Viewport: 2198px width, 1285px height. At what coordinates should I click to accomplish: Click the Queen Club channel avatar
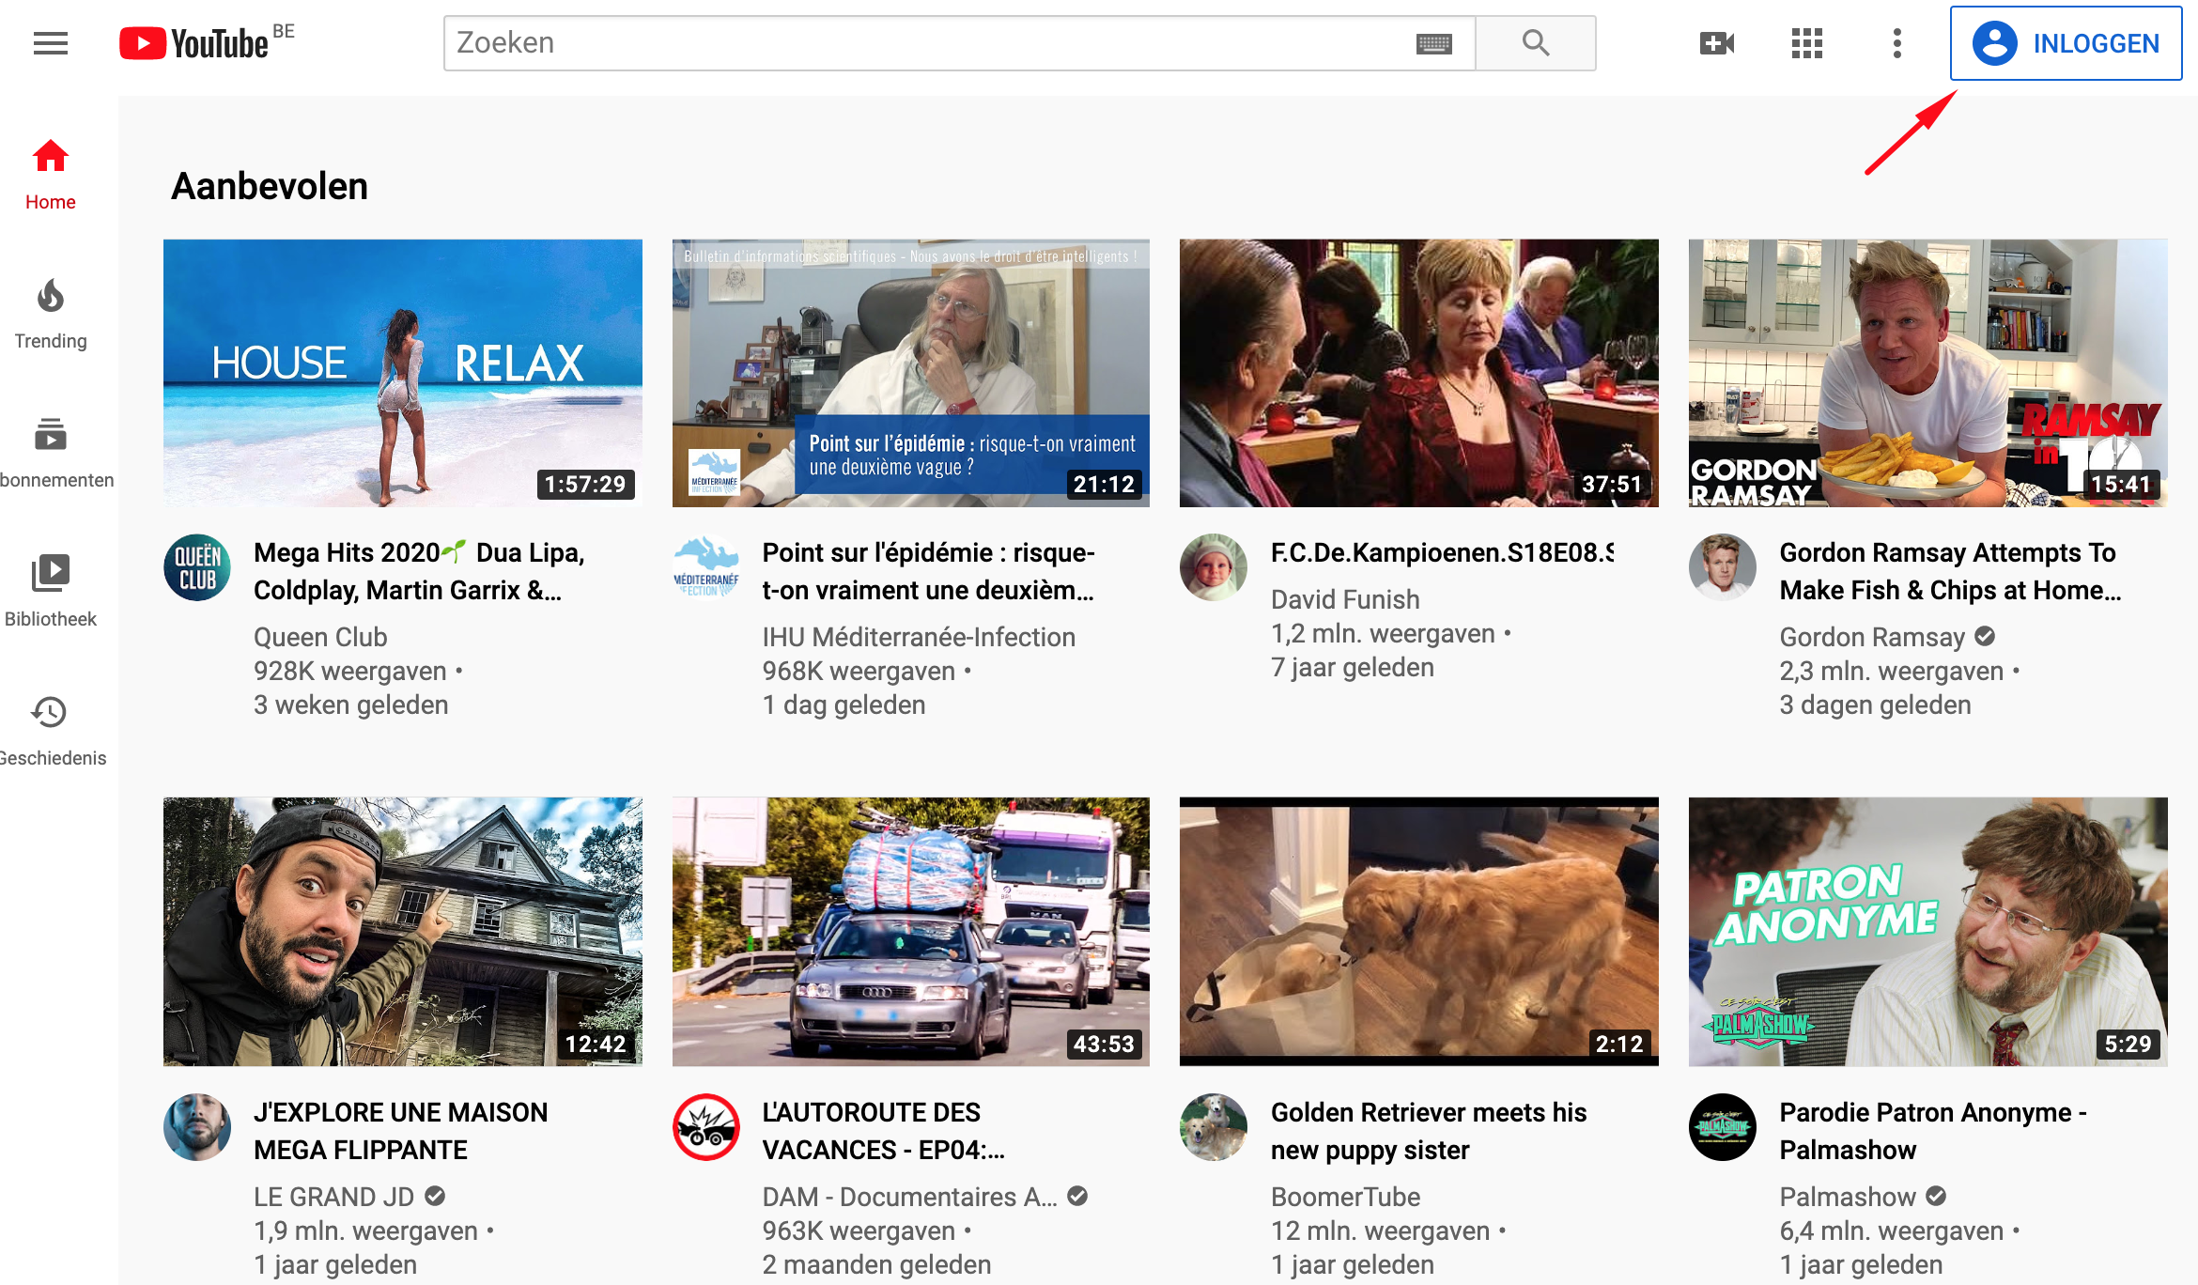[x=197, y=567]
